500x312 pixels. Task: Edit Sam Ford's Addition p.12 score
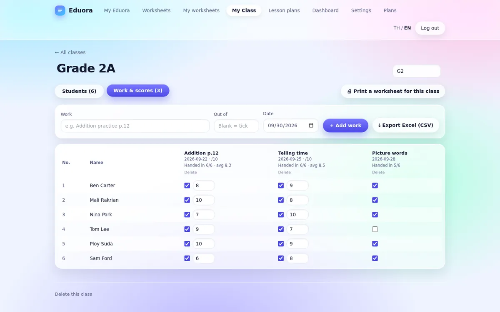pos(204,258)
